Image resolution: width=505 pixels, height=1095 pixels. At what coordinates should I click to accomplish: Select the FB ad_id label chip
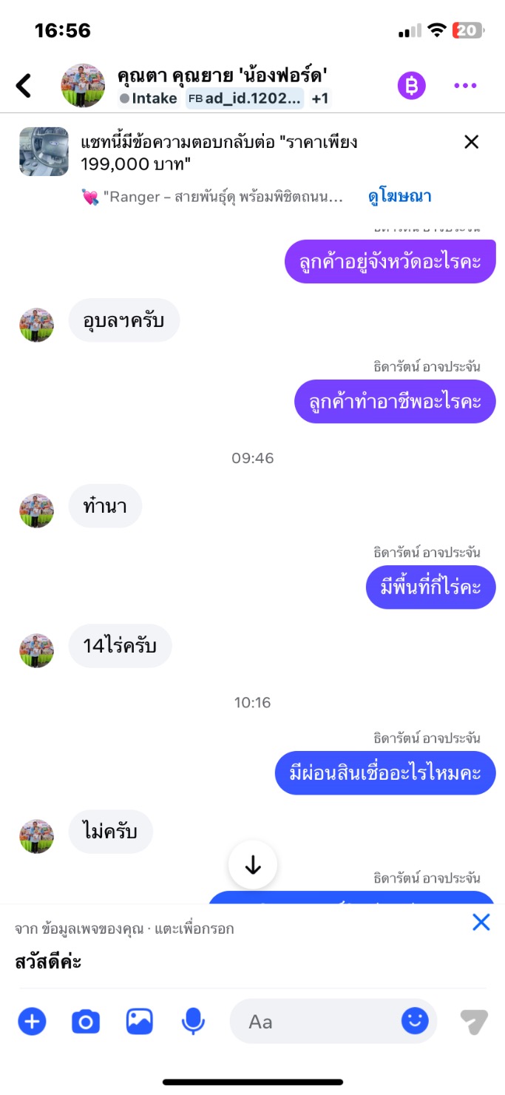coord(245,98)
